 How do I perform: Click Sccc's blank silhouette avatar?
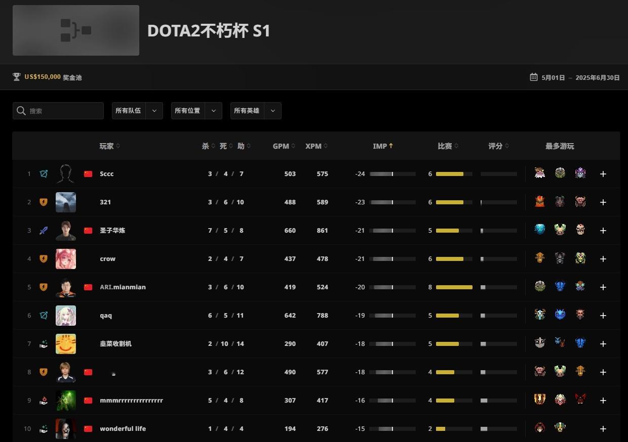coord(65,173)
